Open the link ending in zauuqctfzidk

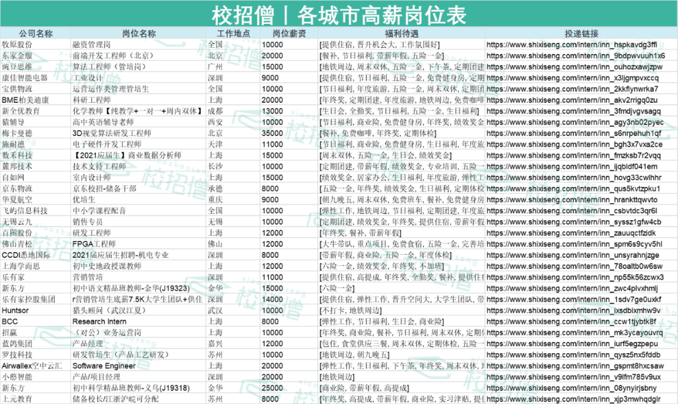coord(571,233)
